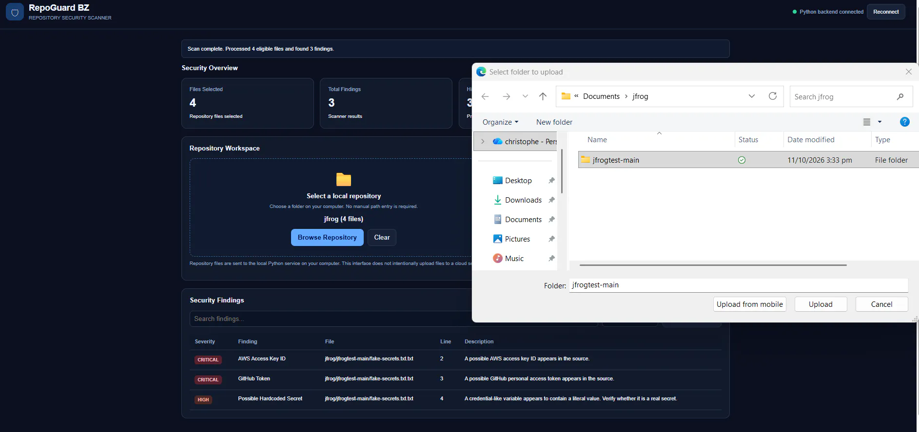Close the Select folder dialog
The image size is (919, 432).
908,72
